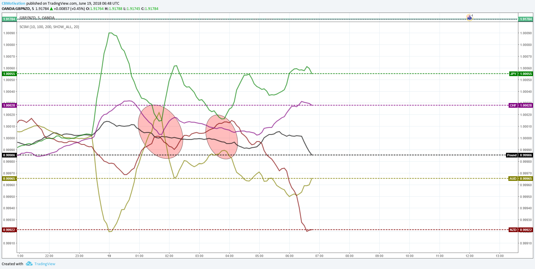Click the 1.00090 label on the right axis
The image size is (535, 269).
[526, 33]
